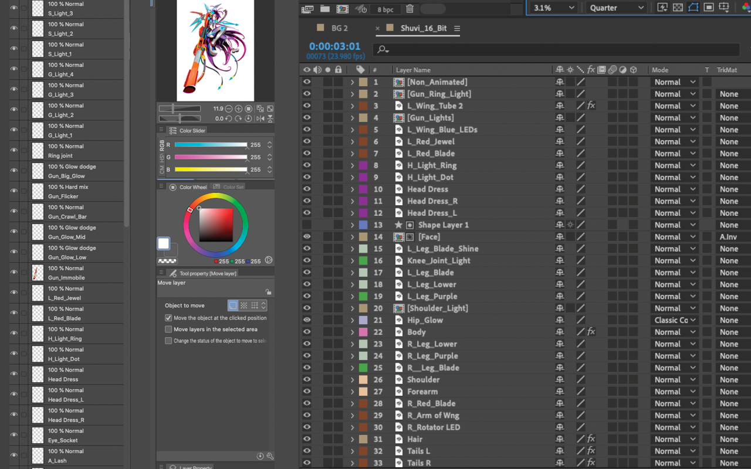Uncheck Move the object at clicked position
This screenshot has height=469, width=751.
168,318
